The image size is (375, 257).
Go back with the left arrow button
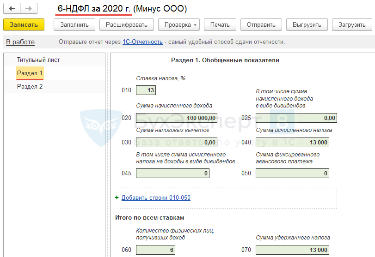[x=12, y=9]
